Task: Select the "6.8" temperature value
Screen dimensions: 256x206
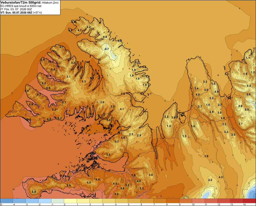Action: [x=31, y=104]
